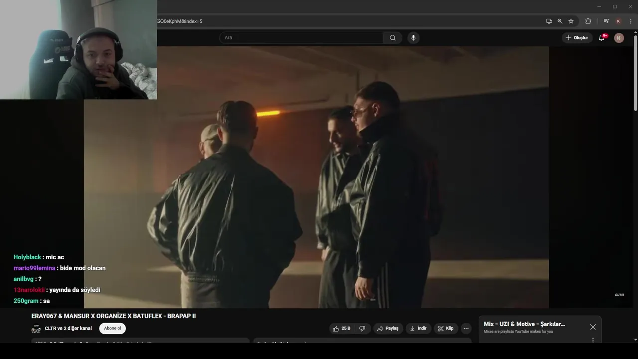Open more actions ellipsis under video
Screen dimensions: 638x359
tap(466, 328)
